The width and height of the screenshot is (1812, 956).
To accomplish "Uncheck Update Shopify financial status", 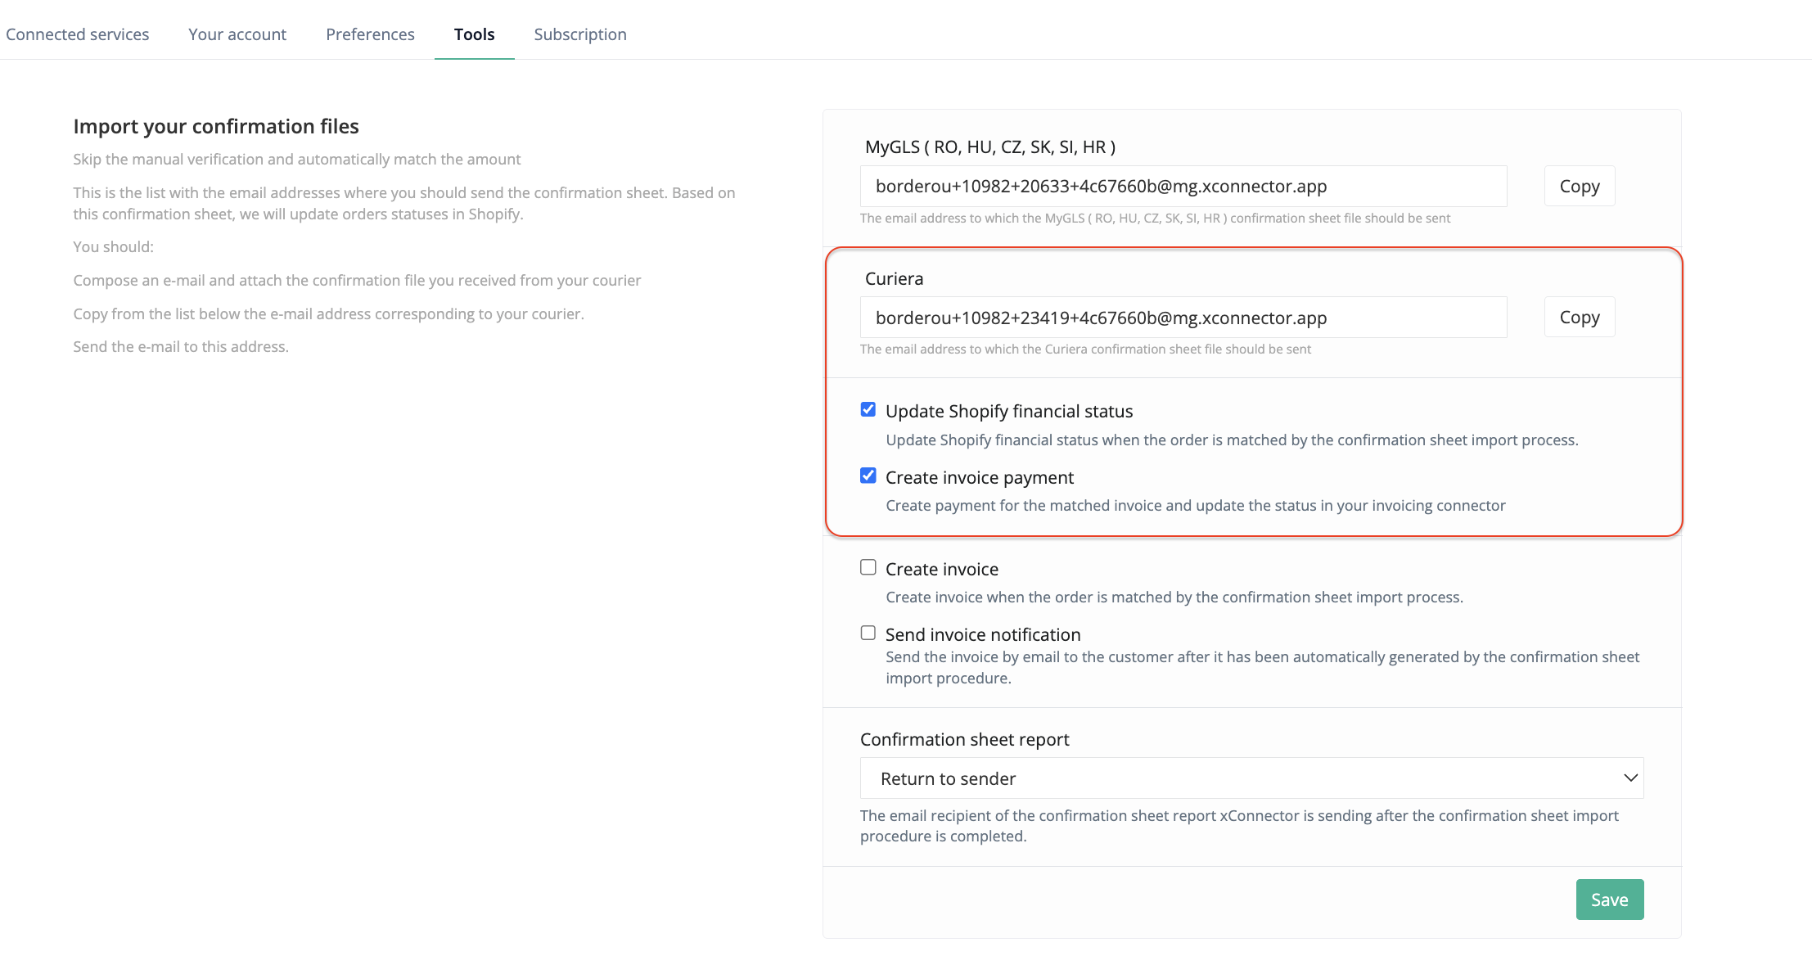I will [868, 409].
